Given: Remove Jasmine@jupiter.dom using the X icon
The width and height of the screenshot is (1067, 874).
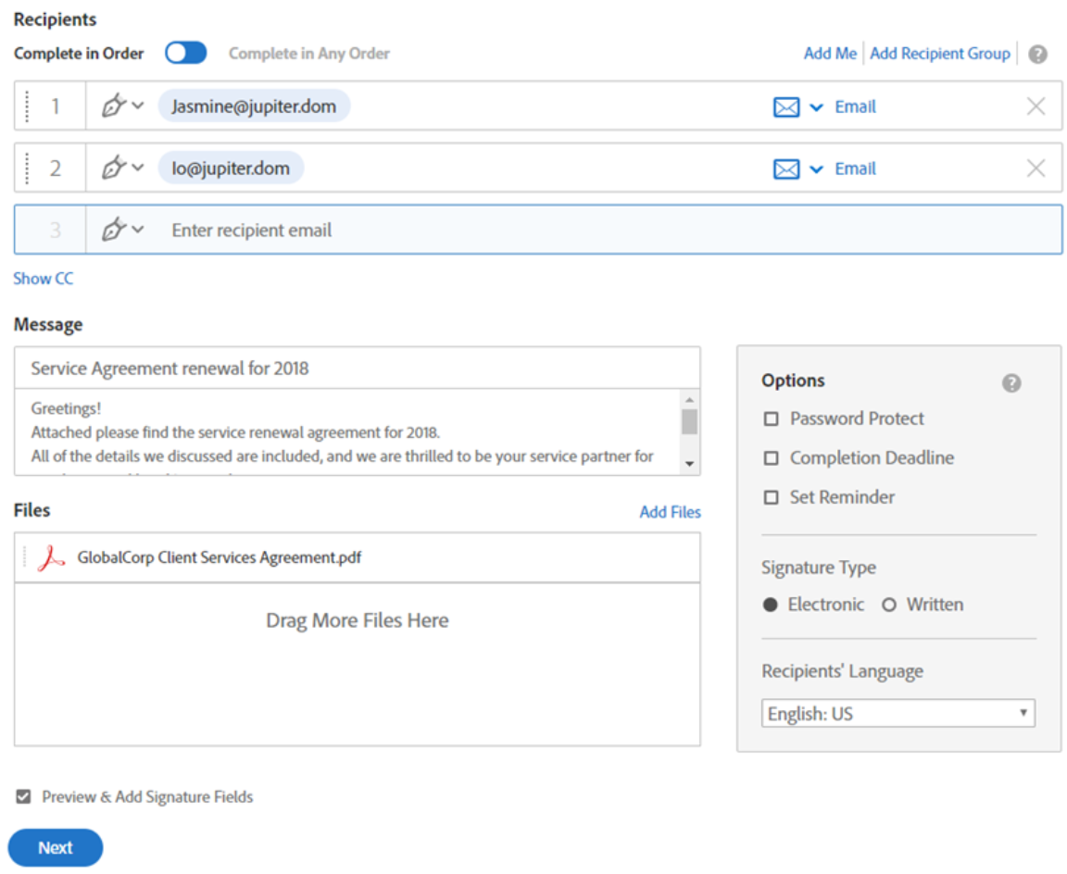Looking at the screenshot, I should click(x=1036, y=106).
